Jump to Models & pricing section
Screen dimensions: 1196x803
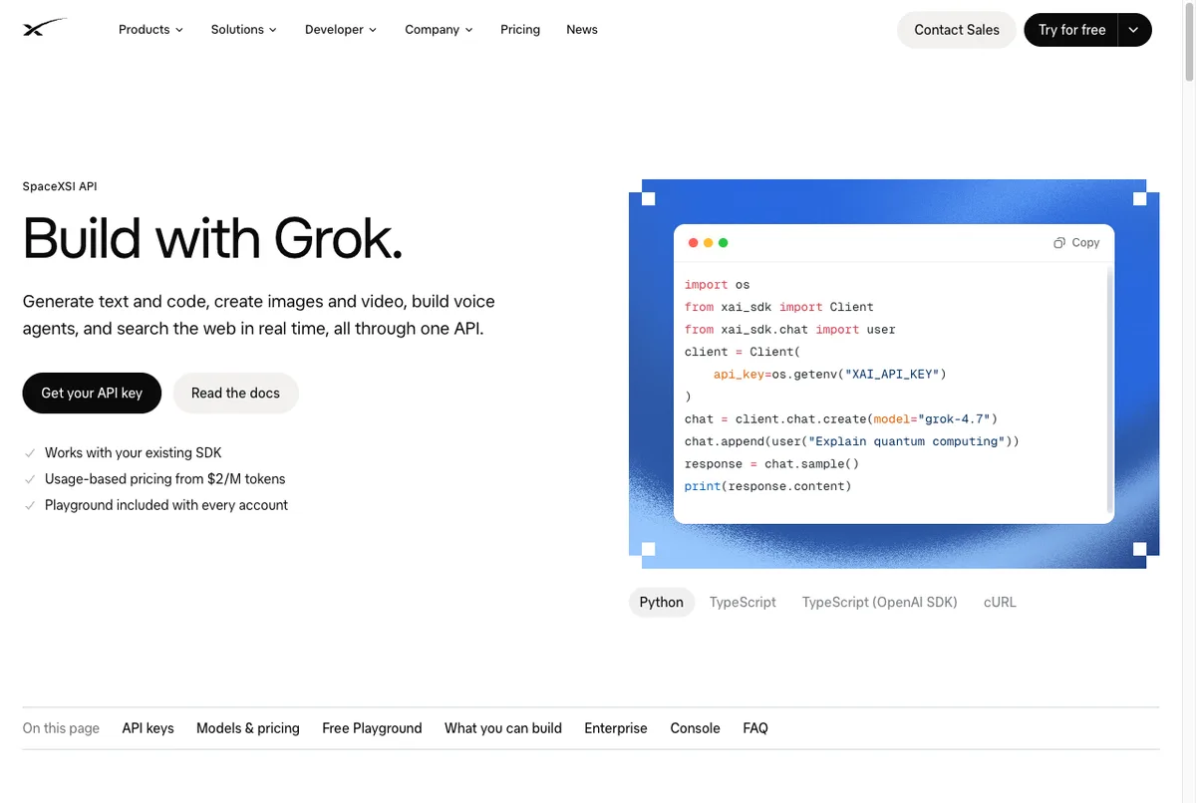click(x=248, y=728)
